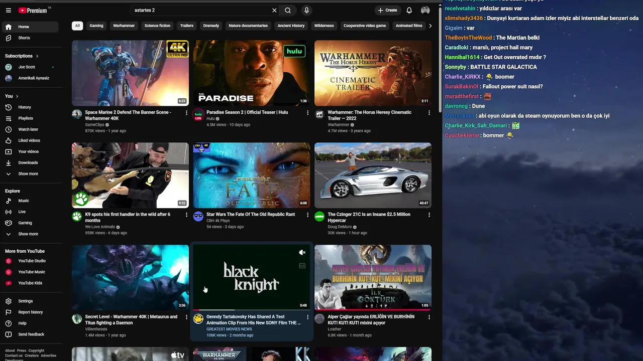This screenshot has height=361, width=643.
Task: Click chat username slimshady3436
Action: tap(464, 18)
